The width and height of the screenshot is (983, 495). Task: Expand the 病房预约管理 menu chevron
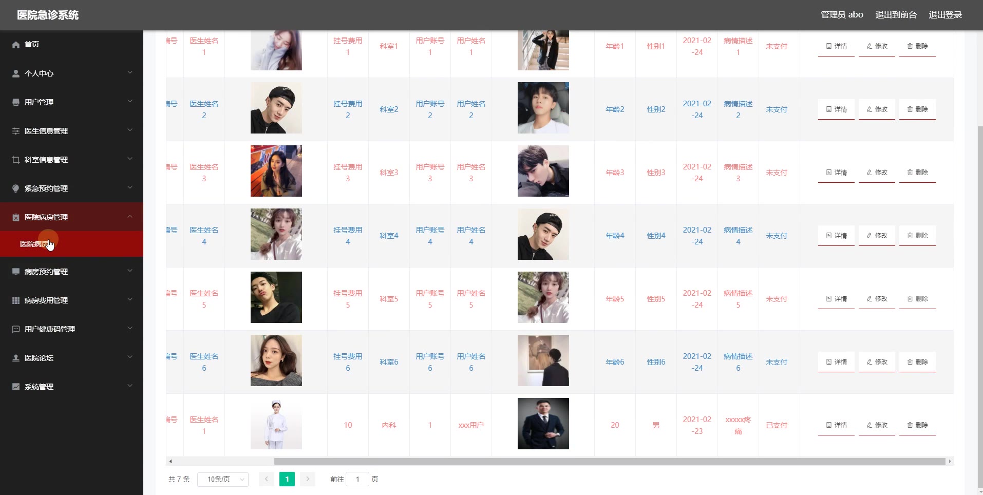tap(130, 271)
